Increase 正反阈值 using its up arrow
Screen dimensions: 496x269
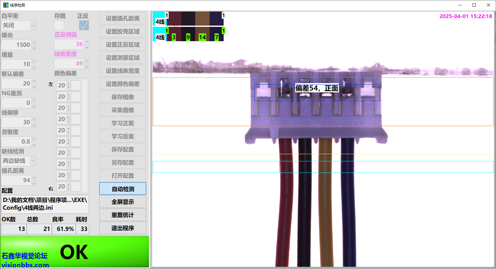87,41
